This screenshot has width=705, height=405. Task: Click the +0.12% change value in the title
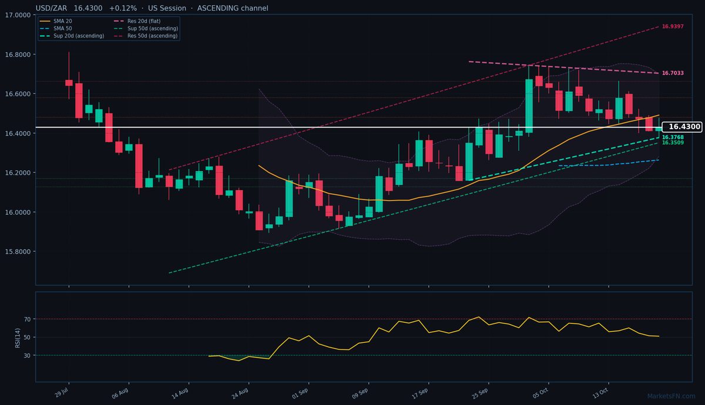[x=123, y=8]
